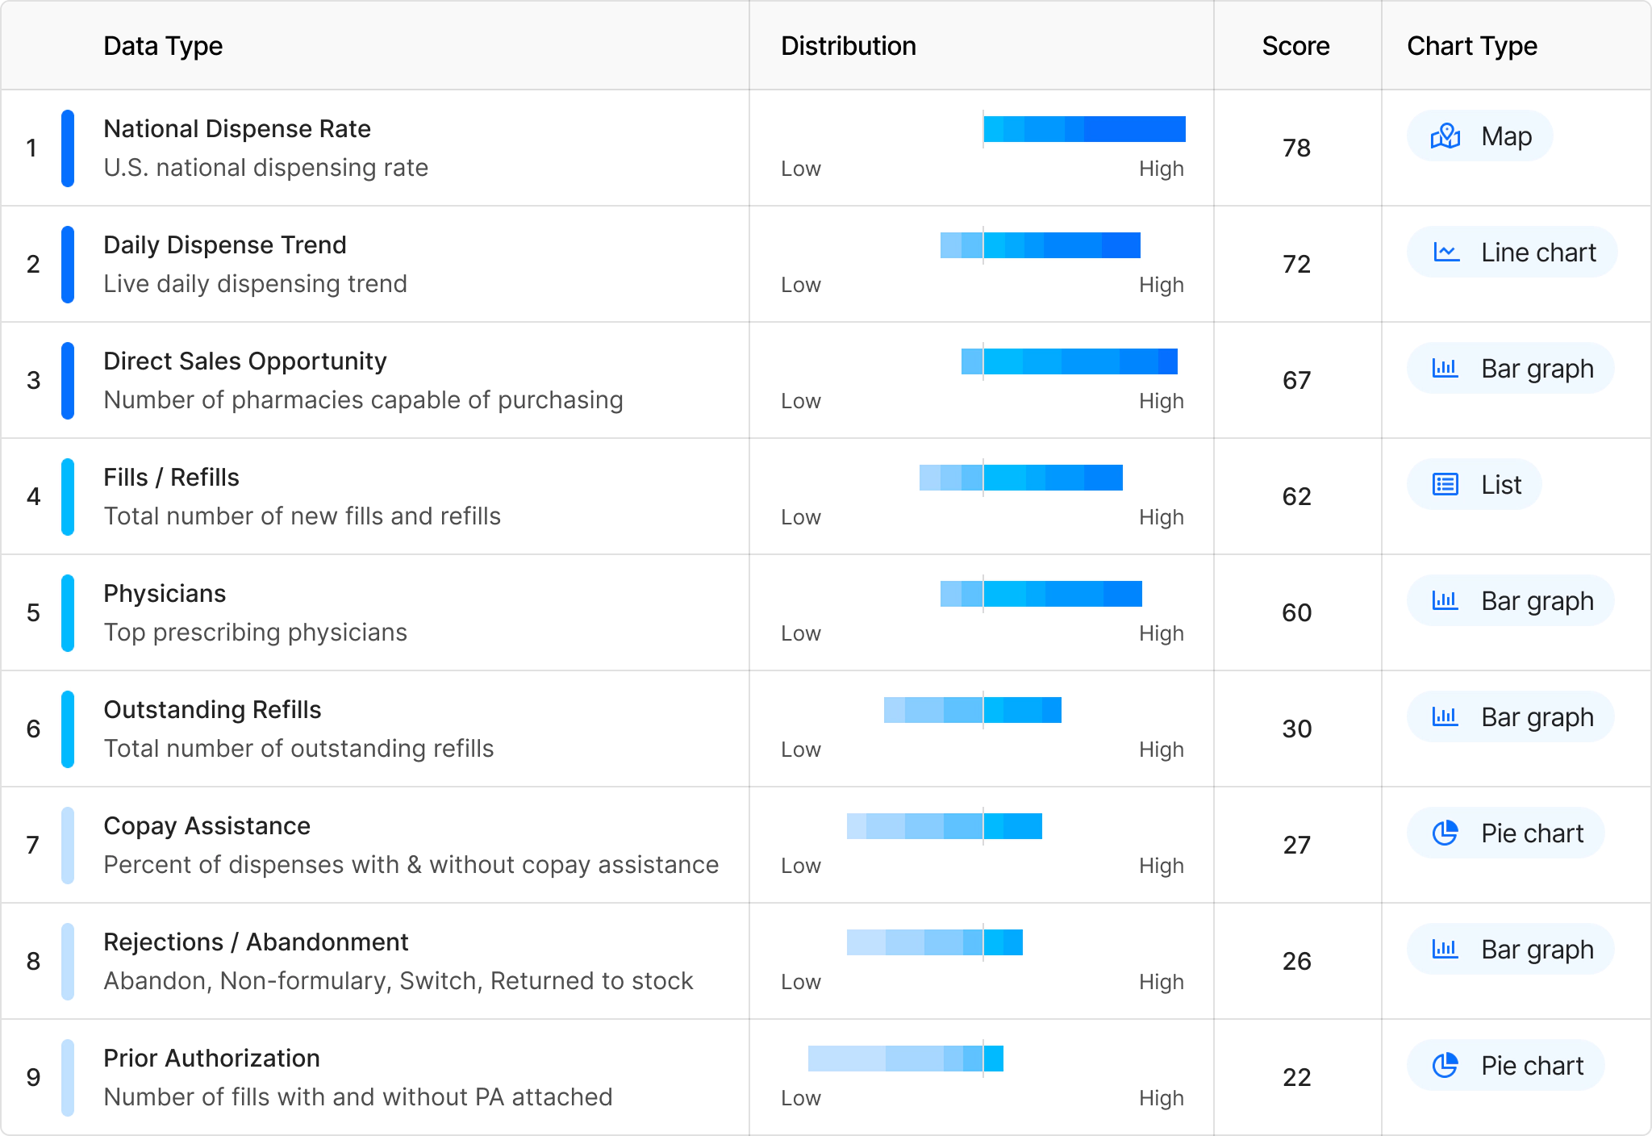Screen dimensions: 1652x1136
Task: Click bar graph icon in Physicians row
Action: point(1445,601)
